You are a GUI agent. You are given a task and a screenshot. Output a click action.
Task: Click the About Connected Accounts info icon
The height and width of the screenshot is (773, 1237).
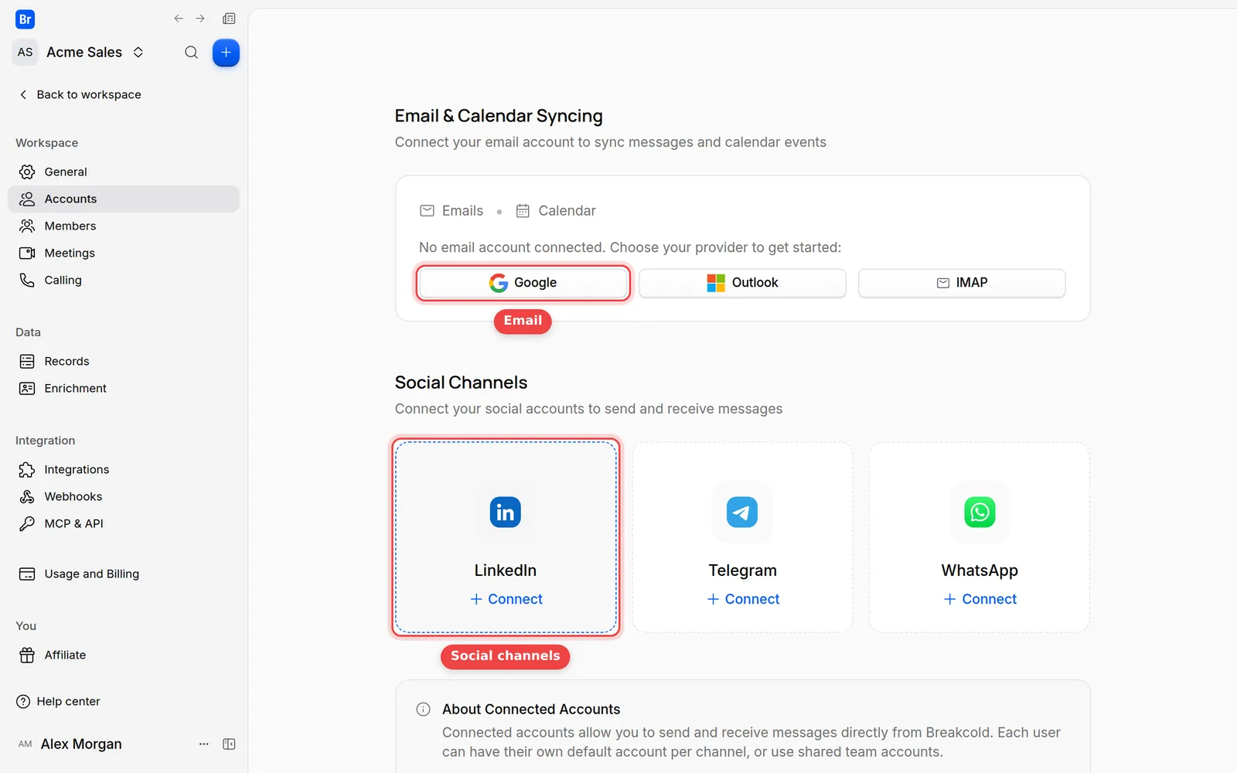pos(423,709)
